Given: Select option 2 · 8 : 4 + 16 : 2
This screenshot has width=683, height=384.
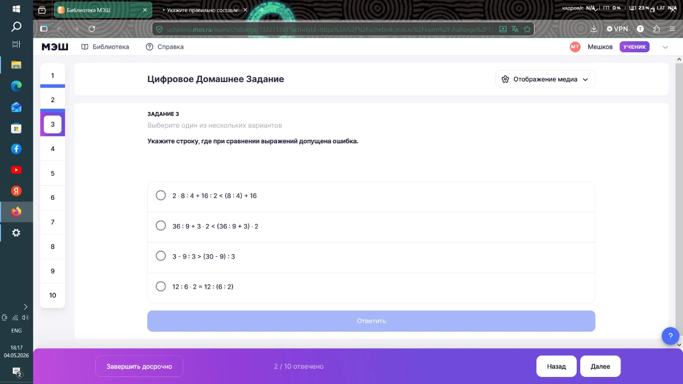Looking at the screenshot, I should [371, 196].
